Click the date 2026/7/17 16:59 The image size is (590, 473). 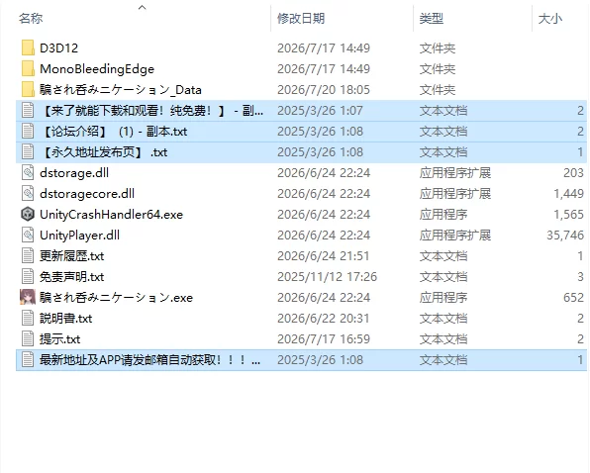click(324, 339)
